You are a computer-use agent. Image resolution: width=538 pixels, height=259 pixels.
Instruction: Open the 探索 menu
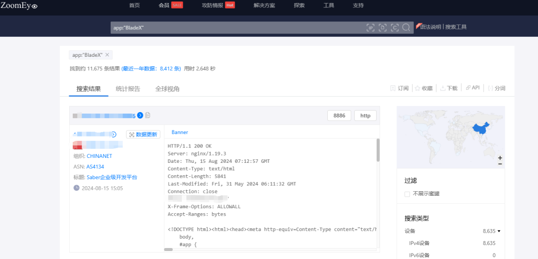pos(299,5)
